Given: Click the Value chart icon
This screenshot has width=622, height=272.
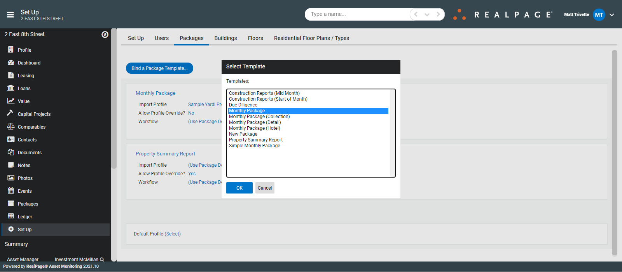Looking at the screenshot, I should coord(11,101).
